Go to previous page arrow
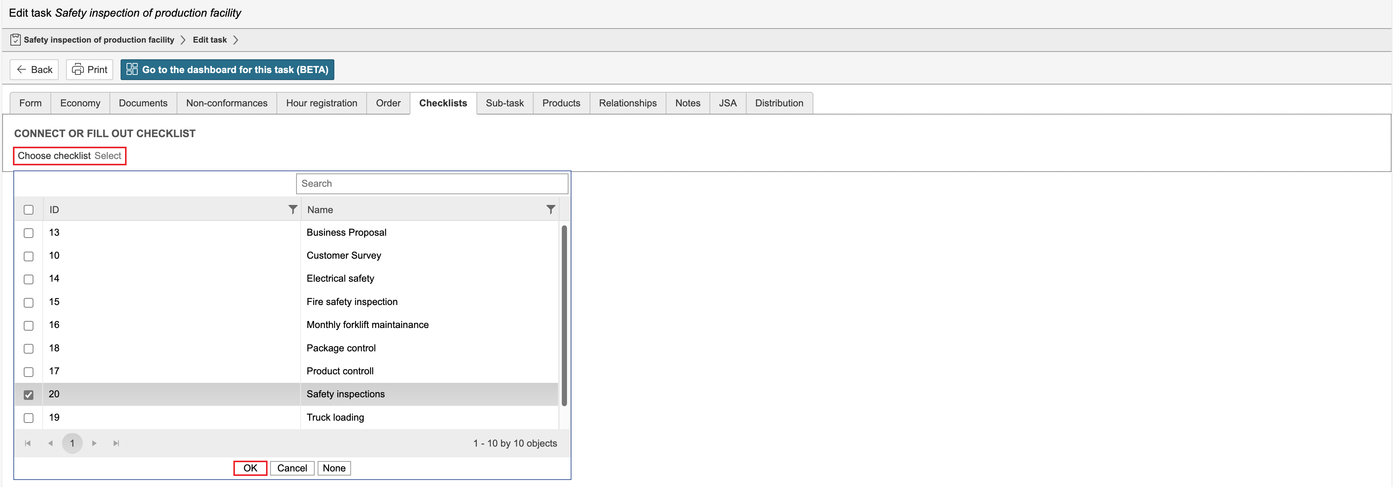Viewport: 1393px width, 487px height. tap(50, 443)
